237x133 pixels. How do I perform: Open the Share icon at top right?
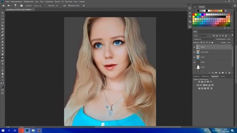coord(235,6)
